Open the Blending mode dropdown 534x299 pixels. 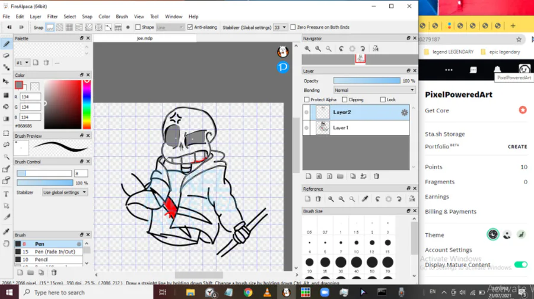coord(374,90)
